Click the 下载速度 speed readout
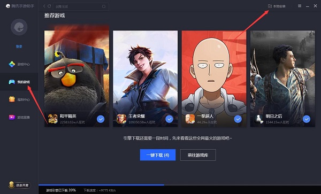Image resolution: width=321 pixels, height=194 pixels. point(100,190)
